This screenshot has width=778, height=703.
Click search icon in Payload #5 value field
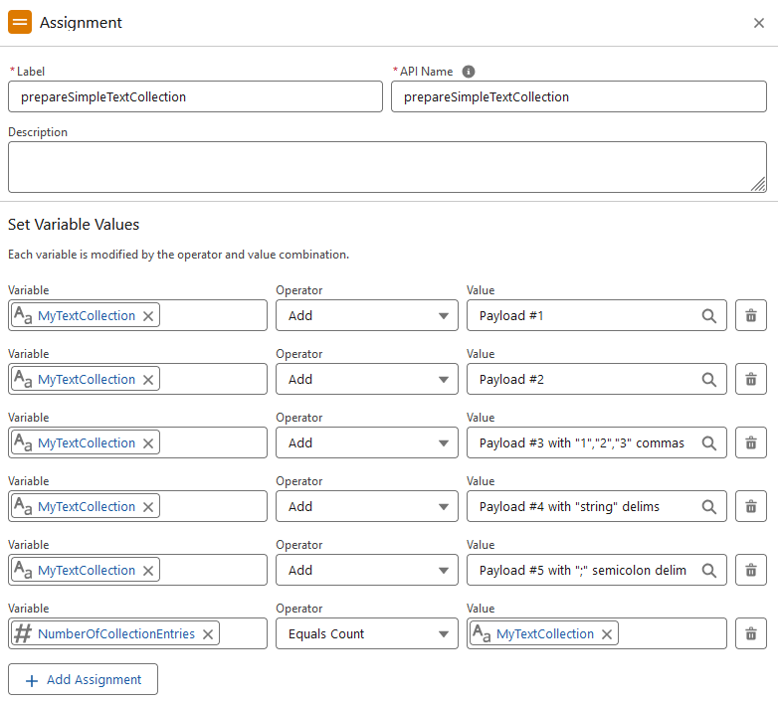tap(709, 570)
